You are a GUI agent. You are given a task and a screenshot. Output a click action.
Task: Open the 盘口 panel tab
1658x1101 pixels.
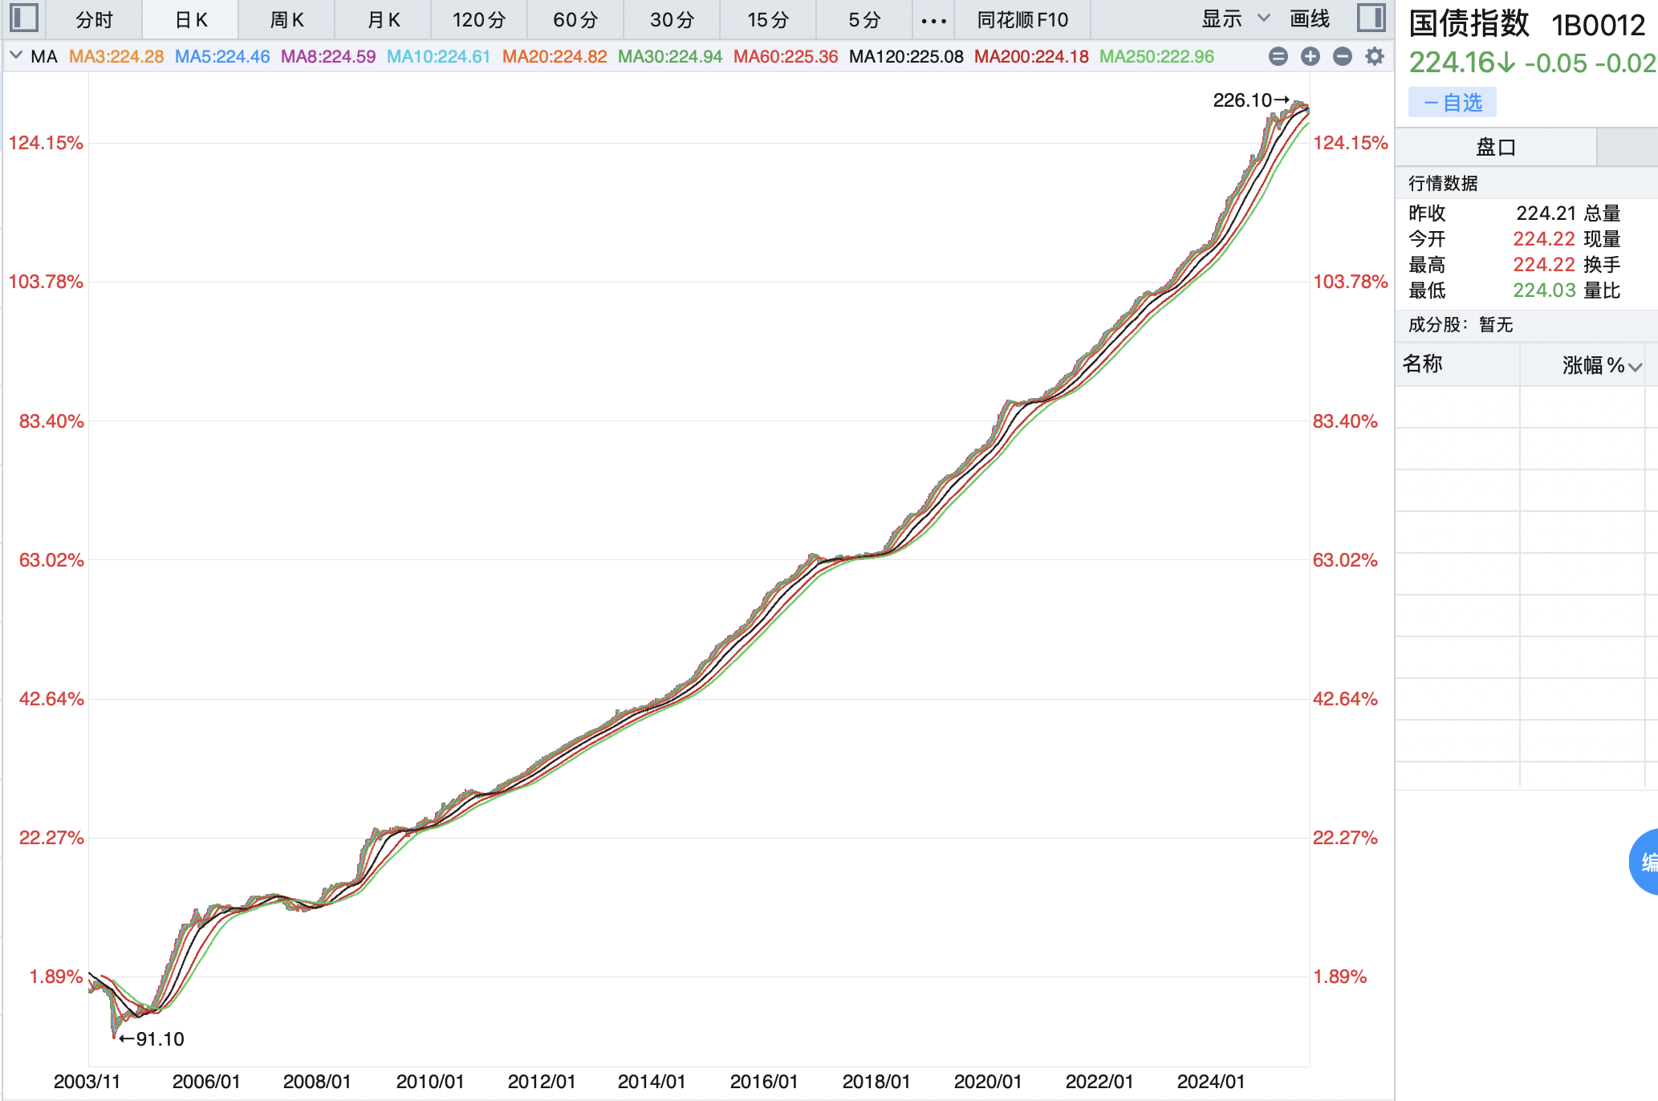[x=1496, y=147]
